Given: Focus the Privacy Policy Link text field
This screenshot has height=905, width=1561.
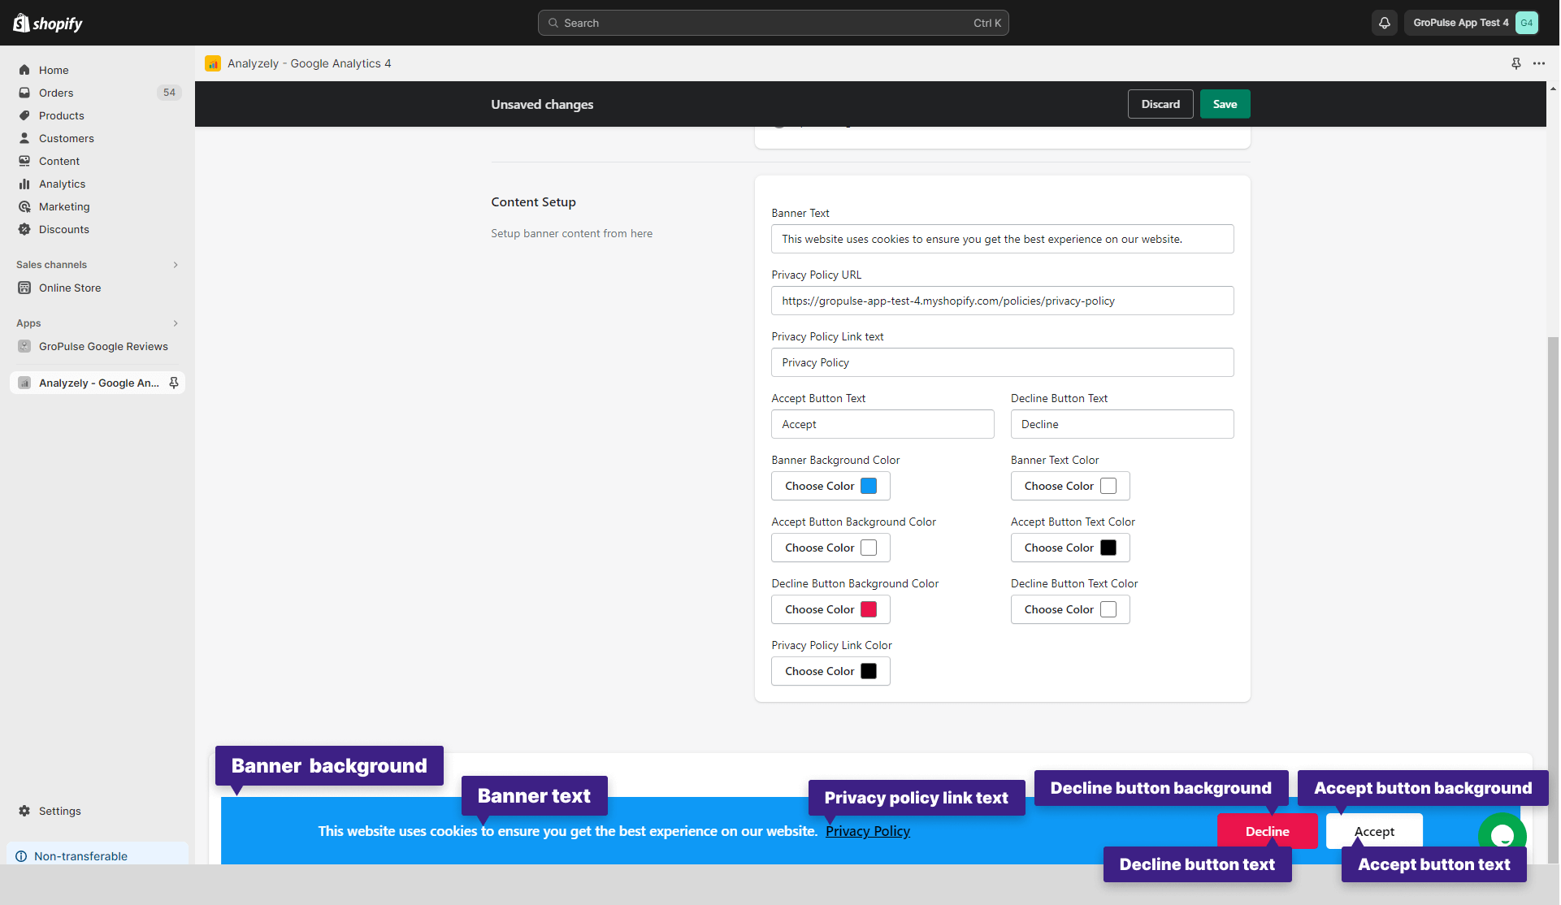Looking at the screenshot, I should pyautogui.click(x=1002, y=362).
